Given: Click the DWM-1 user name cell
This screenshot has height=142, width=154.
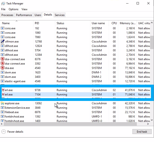Looking at the screenshot, I should 96,73.
